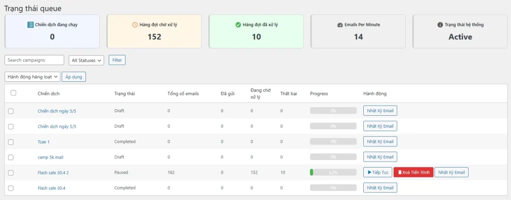Screen dimensions: 511x200
Task: Check the camp 5k mail row checkbox
Action: [x=11, y=157]
